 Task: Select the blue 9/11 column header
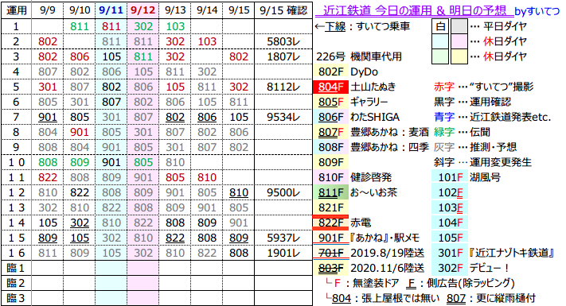coord(111,10)
